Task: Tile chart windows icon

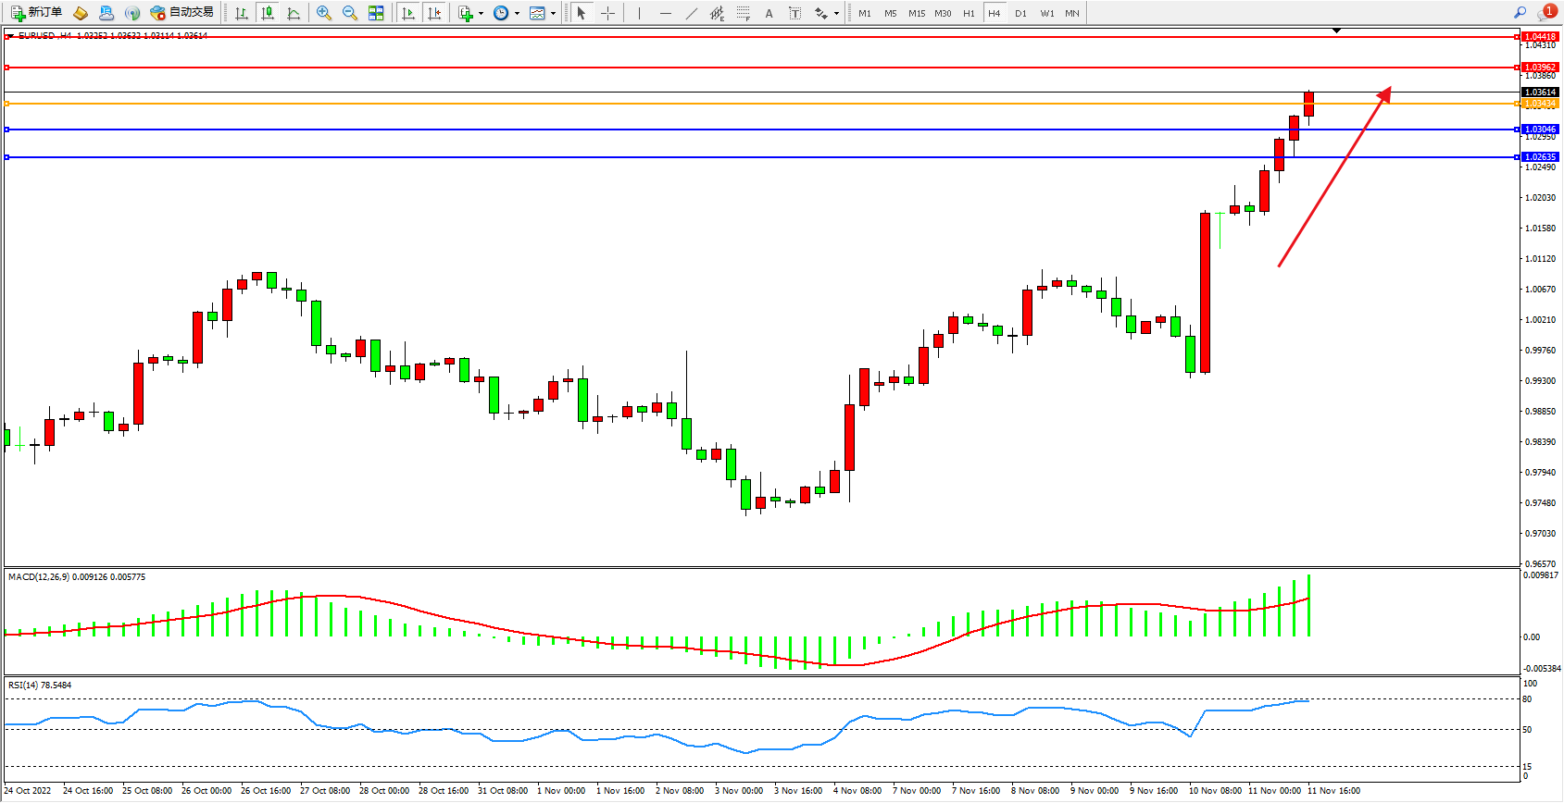Action: point(376,13)
